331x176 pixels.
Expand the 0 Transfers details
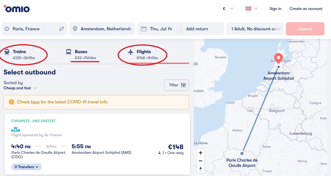[x=26, y=167]
